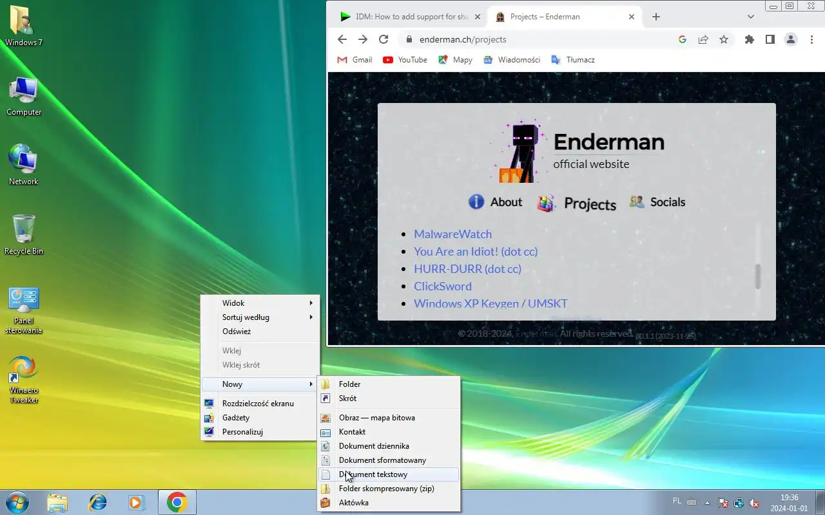
Task: Show hidden tray icons arrow
Action: pos(707,503)
